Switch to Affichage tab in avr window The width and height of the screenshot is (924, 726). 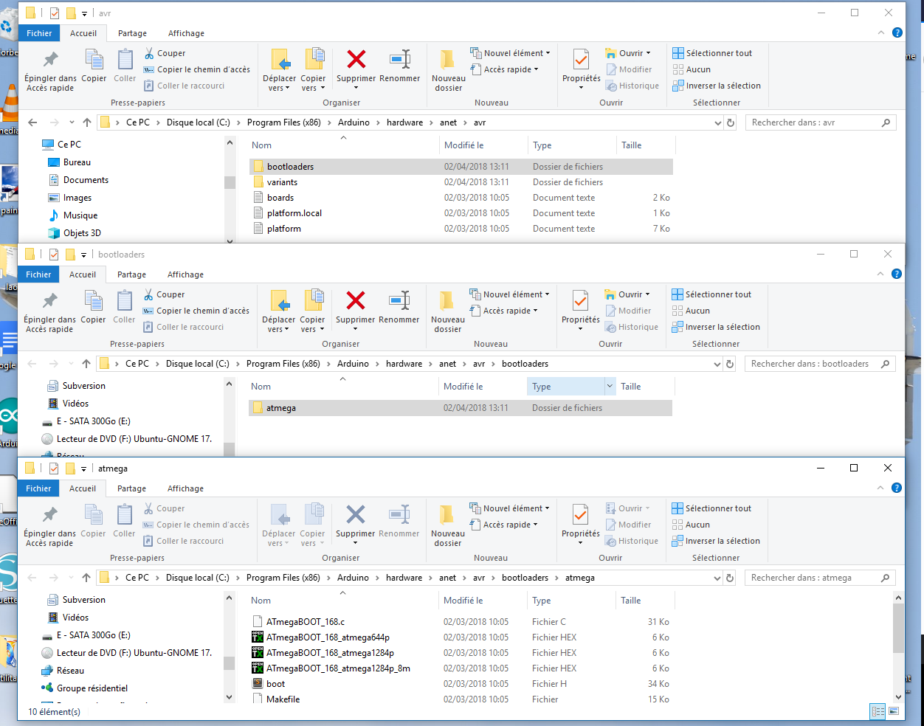186,33
